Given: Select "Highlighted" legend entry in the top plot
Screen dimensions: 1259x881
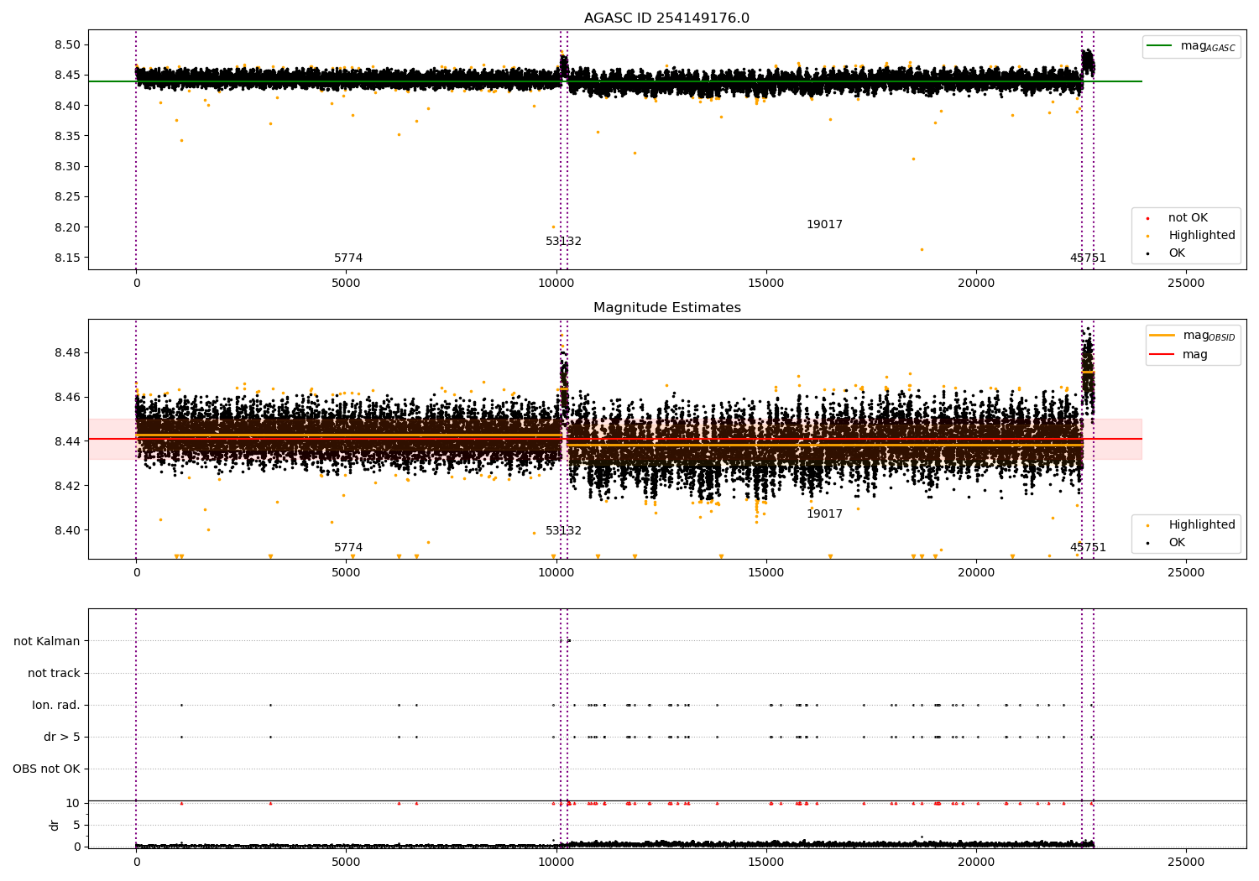Looking at the screenshot, I should [x=1201, y=236].
